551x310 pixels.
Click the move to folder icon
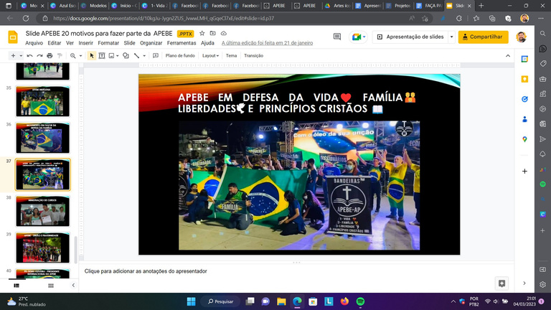[212, 34]
